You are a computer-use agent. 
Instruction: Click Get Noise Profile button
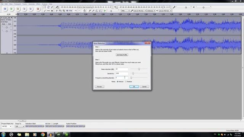(x=122, y=55)
